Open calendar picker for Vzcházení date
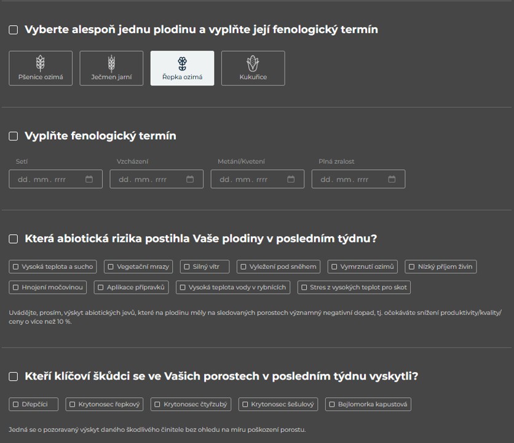514x443 pixels. coord(190,179)
